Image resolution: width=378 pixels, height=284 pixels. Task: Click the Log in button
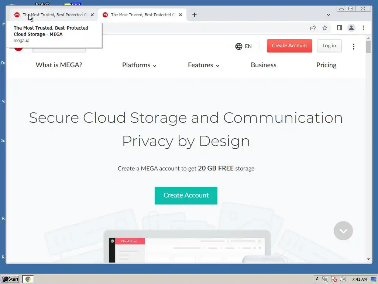point(329,45)
